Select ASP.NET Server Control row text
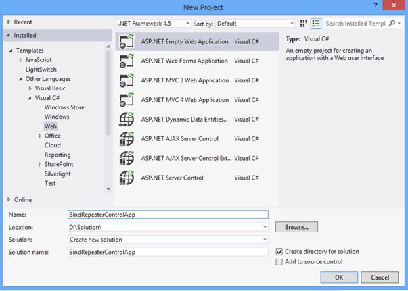The width and height of the screenshot is (408, 291). click(x=173, y=178)
